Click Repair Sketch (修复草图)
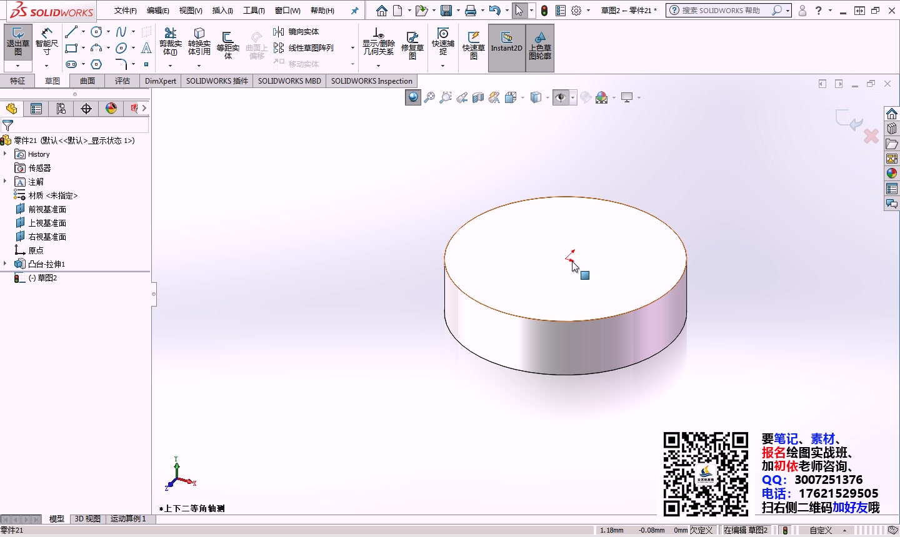 pyautogui.click(x=412, y=45)
